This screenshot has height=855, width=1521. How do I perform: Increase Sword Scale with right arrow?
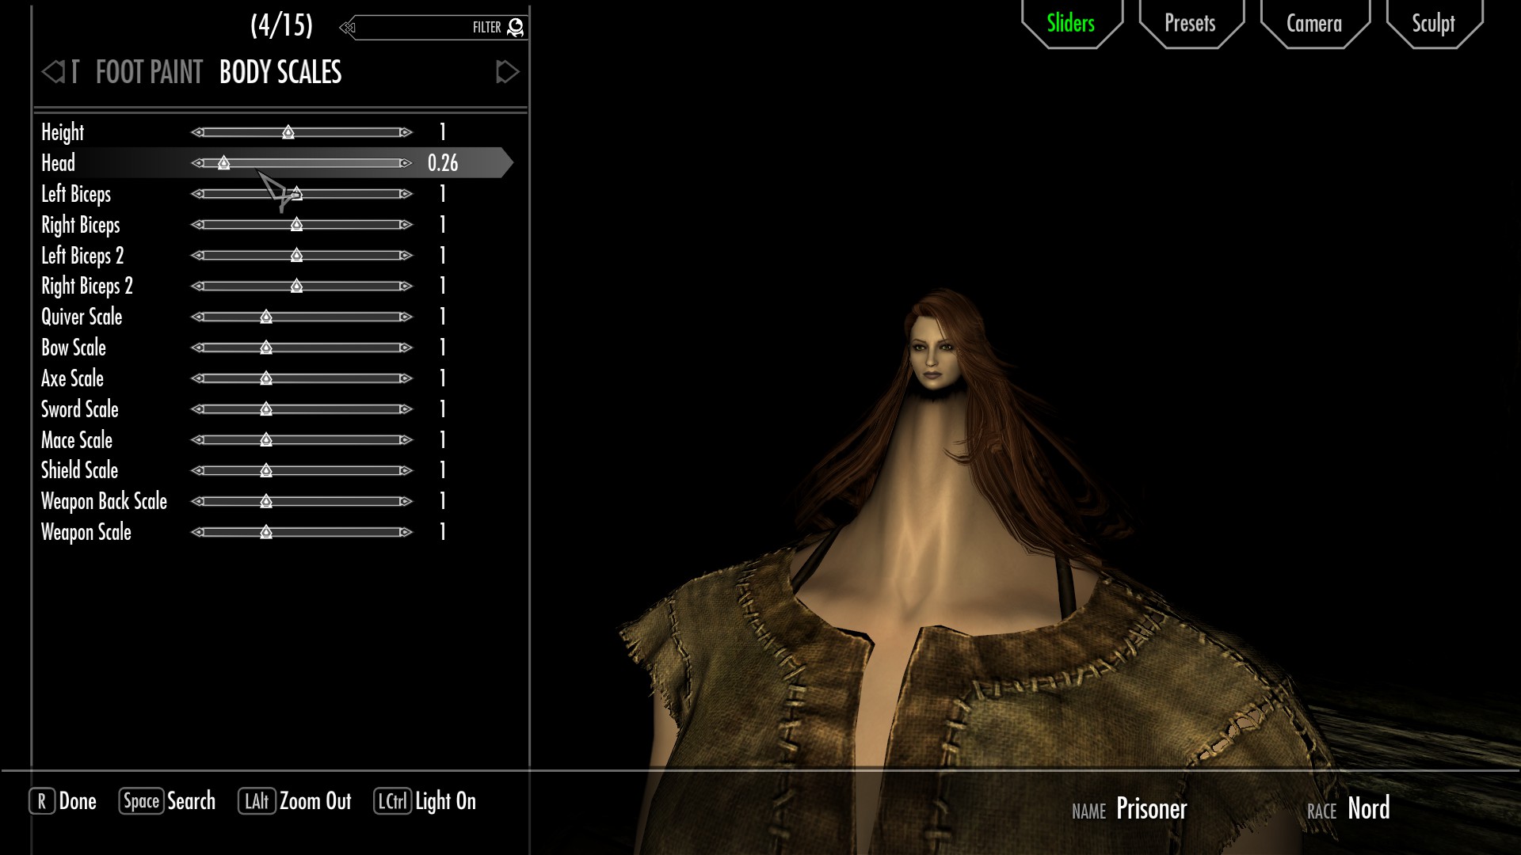tap(406, 409)
